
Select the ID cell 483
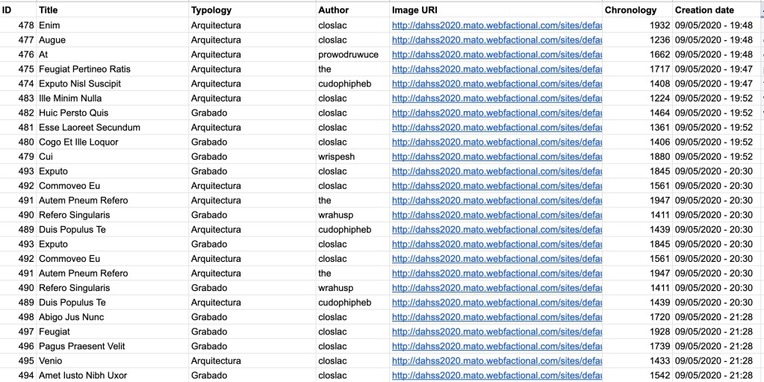click(18, 98)
